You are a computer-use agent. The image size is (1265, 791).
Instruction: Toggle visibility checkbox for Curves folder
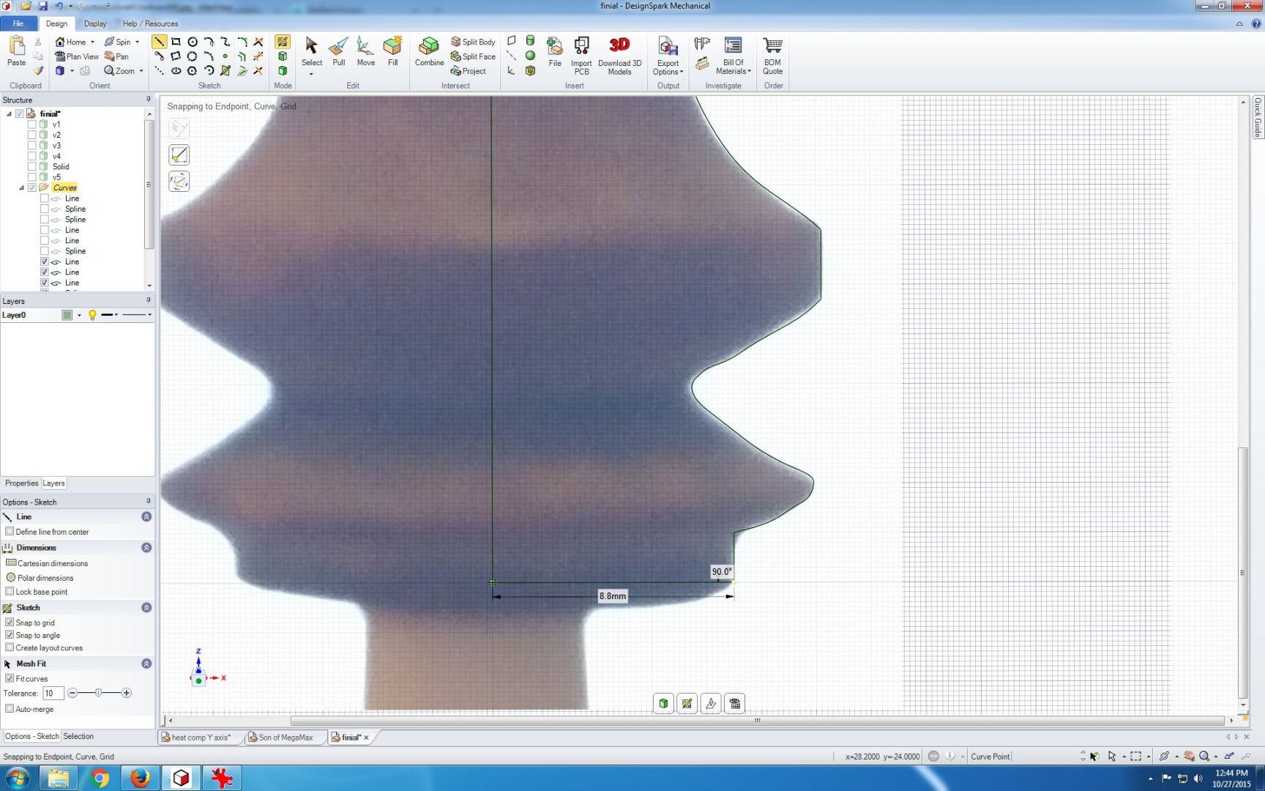click(32, 187)
